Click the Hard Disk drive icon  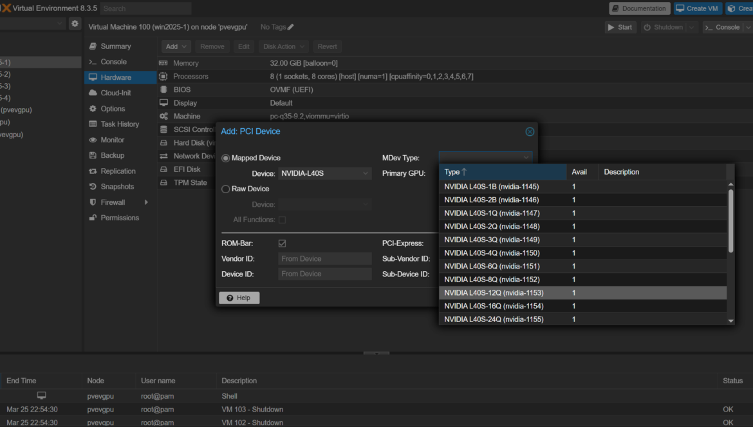163,142
